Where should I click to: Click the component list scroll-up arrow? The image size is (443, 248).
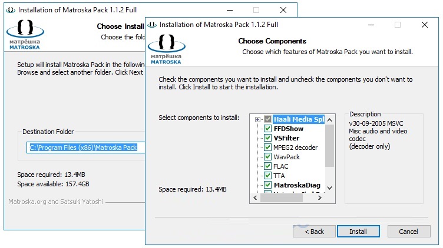329,120
